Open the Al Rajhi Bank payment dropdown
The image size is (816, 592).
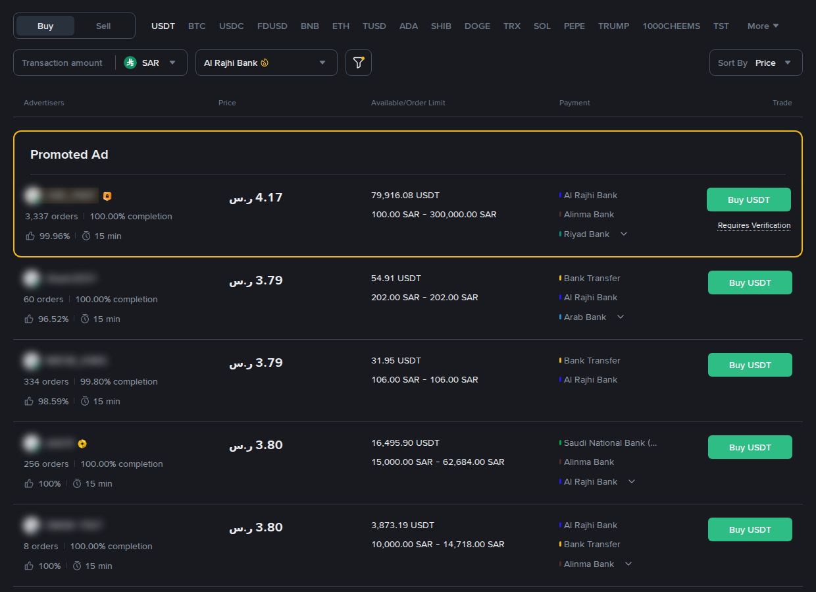pyautogui.click(x=267, y=63)
